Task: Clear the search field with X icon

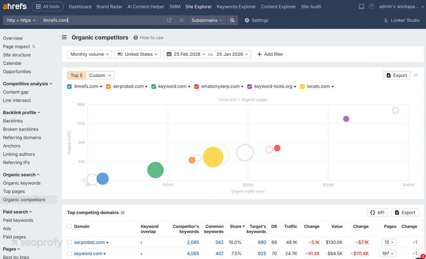Action: click(x=182, y=20)
